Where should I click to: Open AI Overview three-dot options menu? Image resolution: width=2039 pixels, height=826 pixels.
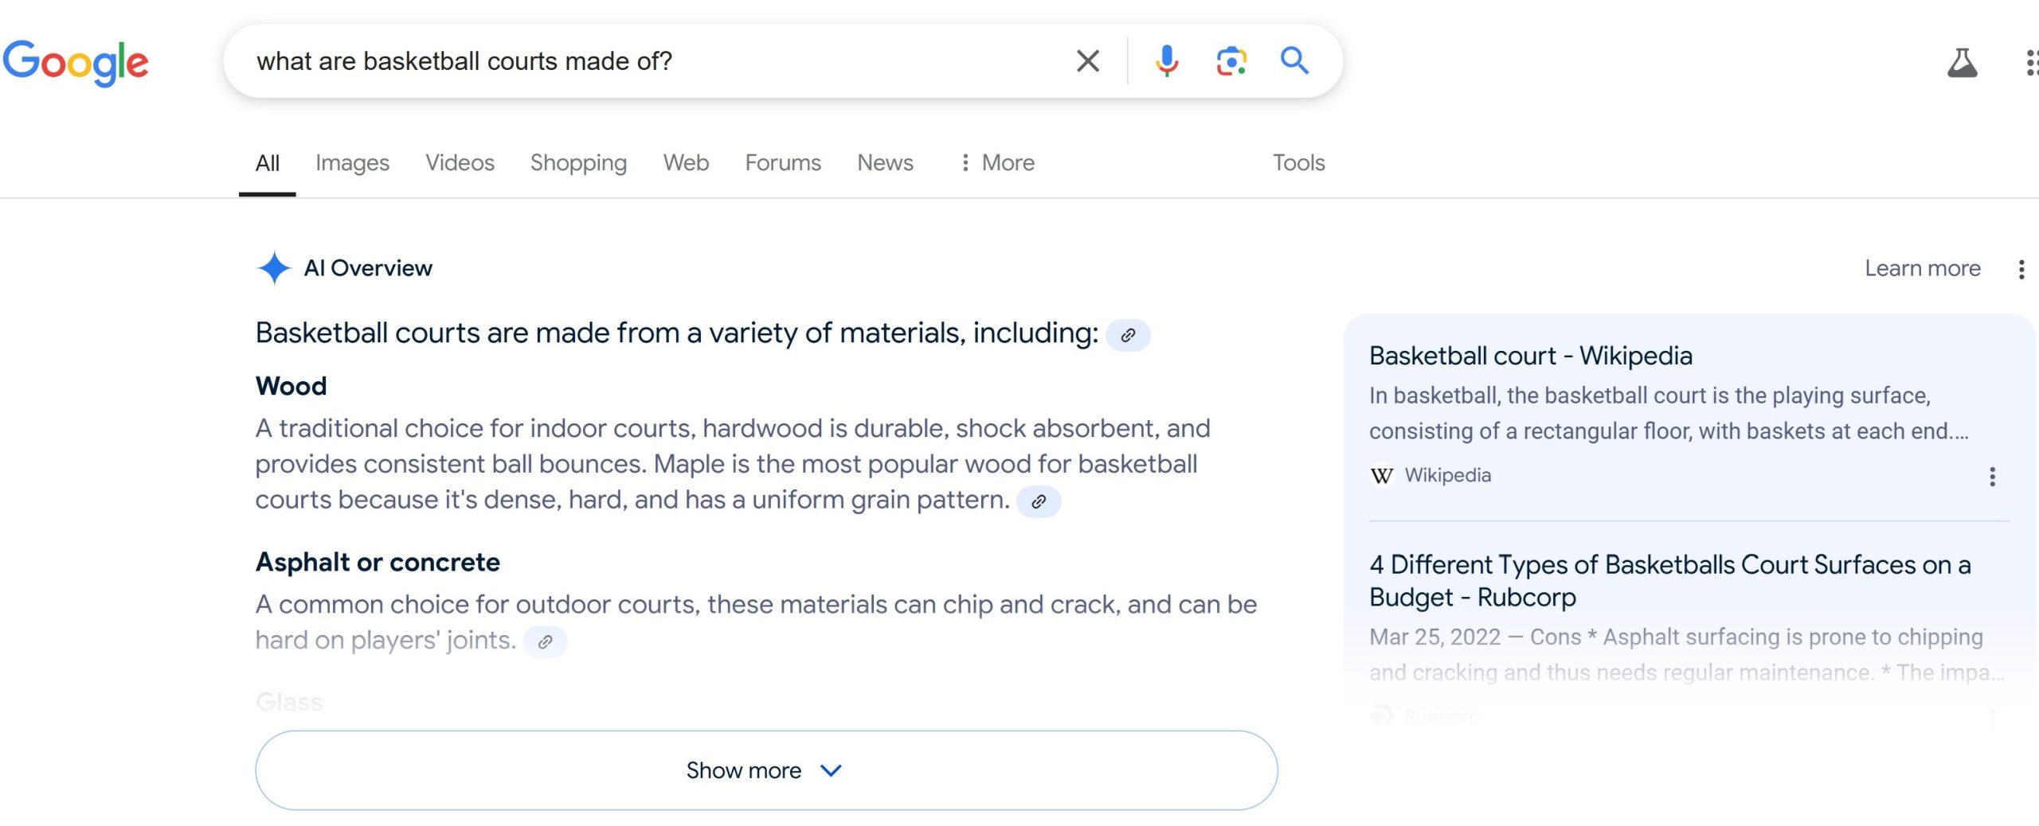pos(2021,269)
